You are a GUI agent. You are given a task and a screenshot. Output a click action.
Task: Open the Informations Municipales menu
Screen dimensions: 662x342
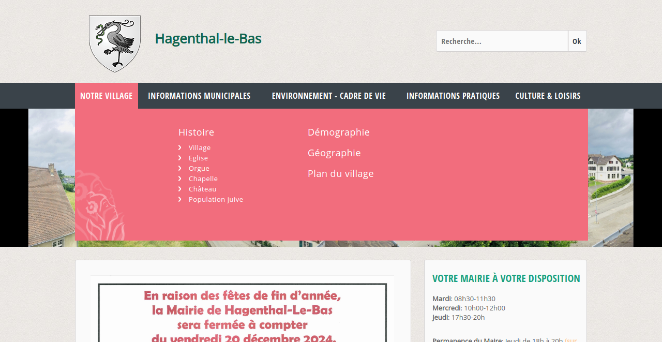coord(199,96)
